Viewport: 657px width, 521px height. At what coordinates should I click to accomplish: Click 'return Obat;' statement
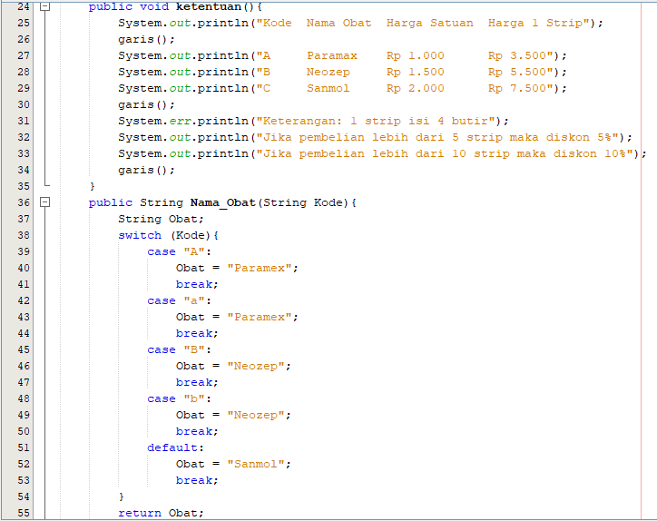pos(161,514)
